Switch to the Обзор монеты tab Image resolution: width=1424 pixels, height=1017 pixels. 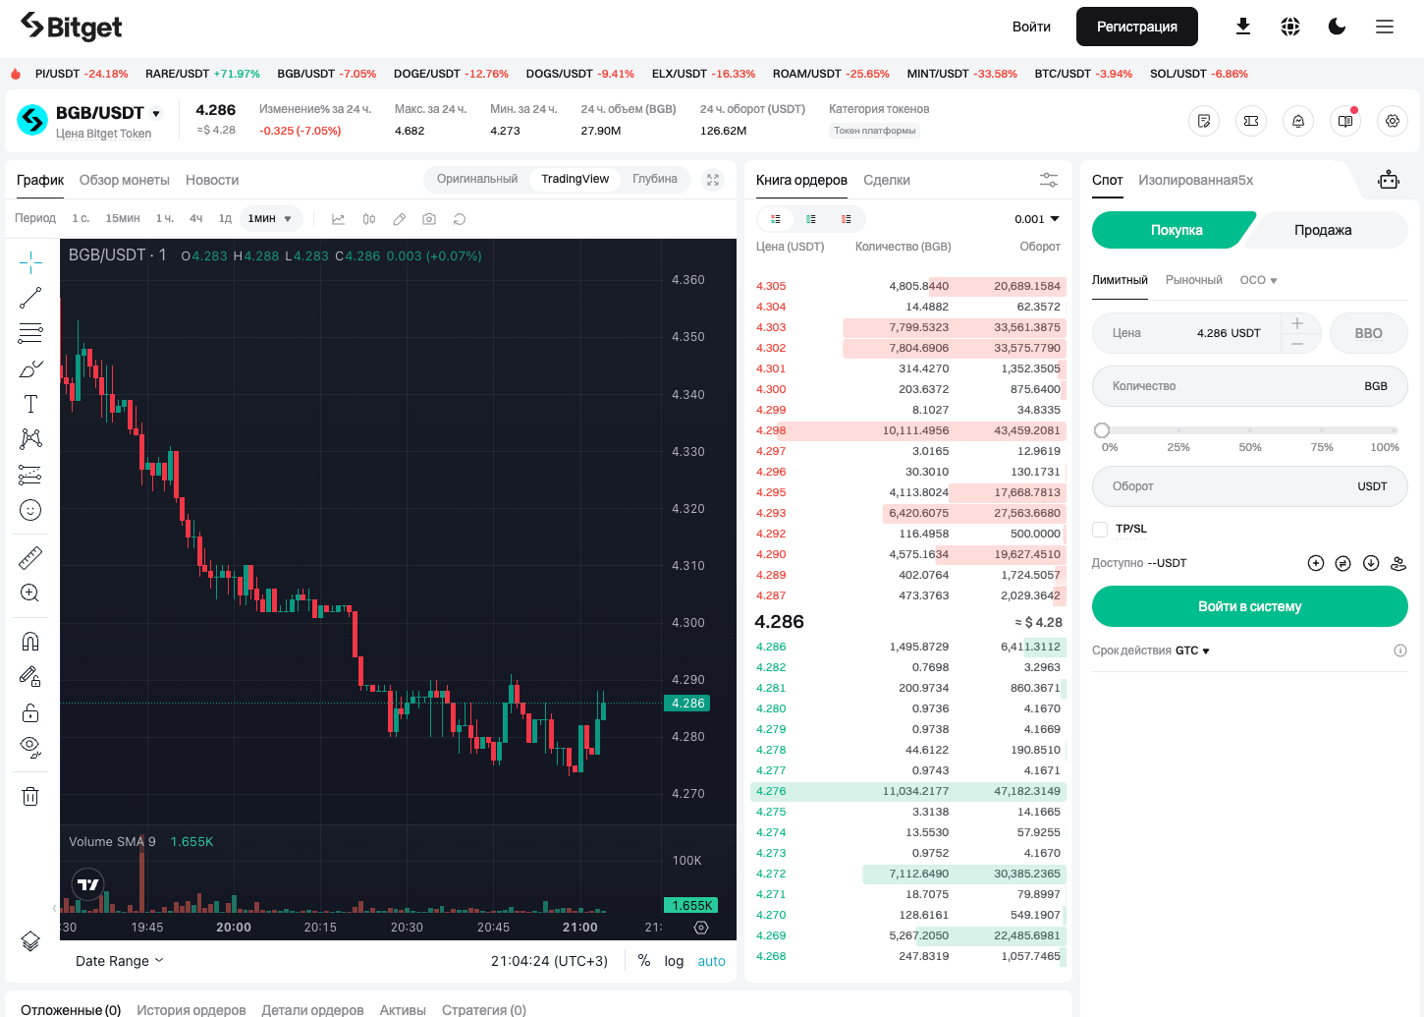click(125, 180)
